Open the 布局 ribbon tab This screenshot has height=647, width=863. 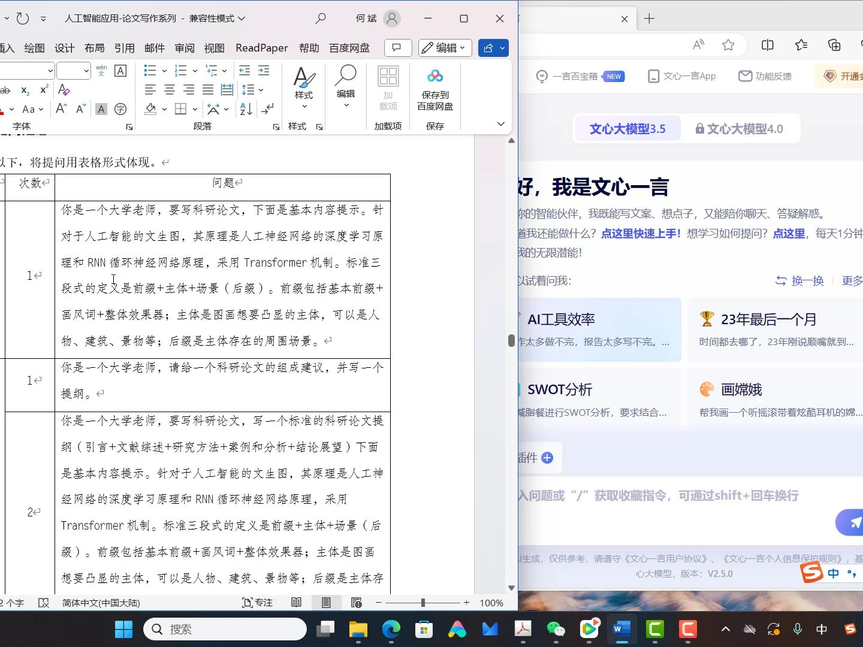tap(95, 48)
